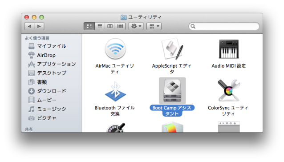Click the 共有 sidebar heading
This screenshot has height=162, width=284.
tap(29, 129)
